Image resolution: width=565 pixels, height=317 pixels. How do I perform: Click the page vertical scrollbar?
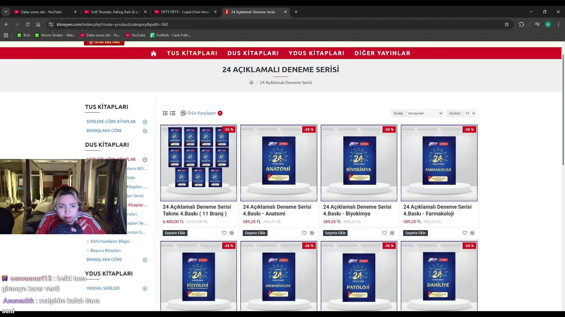[563, 110]
